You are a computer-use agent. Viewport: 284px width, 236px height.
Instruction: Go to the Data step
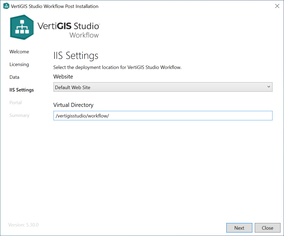point(14,77)
